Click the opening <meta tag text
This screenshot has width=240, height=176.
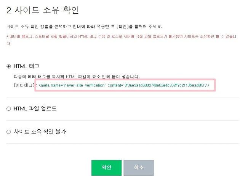click(44, 85)
